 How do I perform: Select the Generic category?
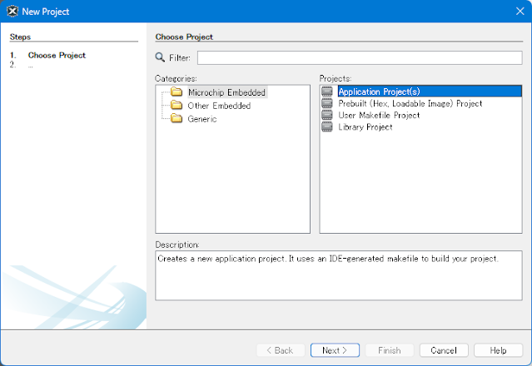(202, 119)
